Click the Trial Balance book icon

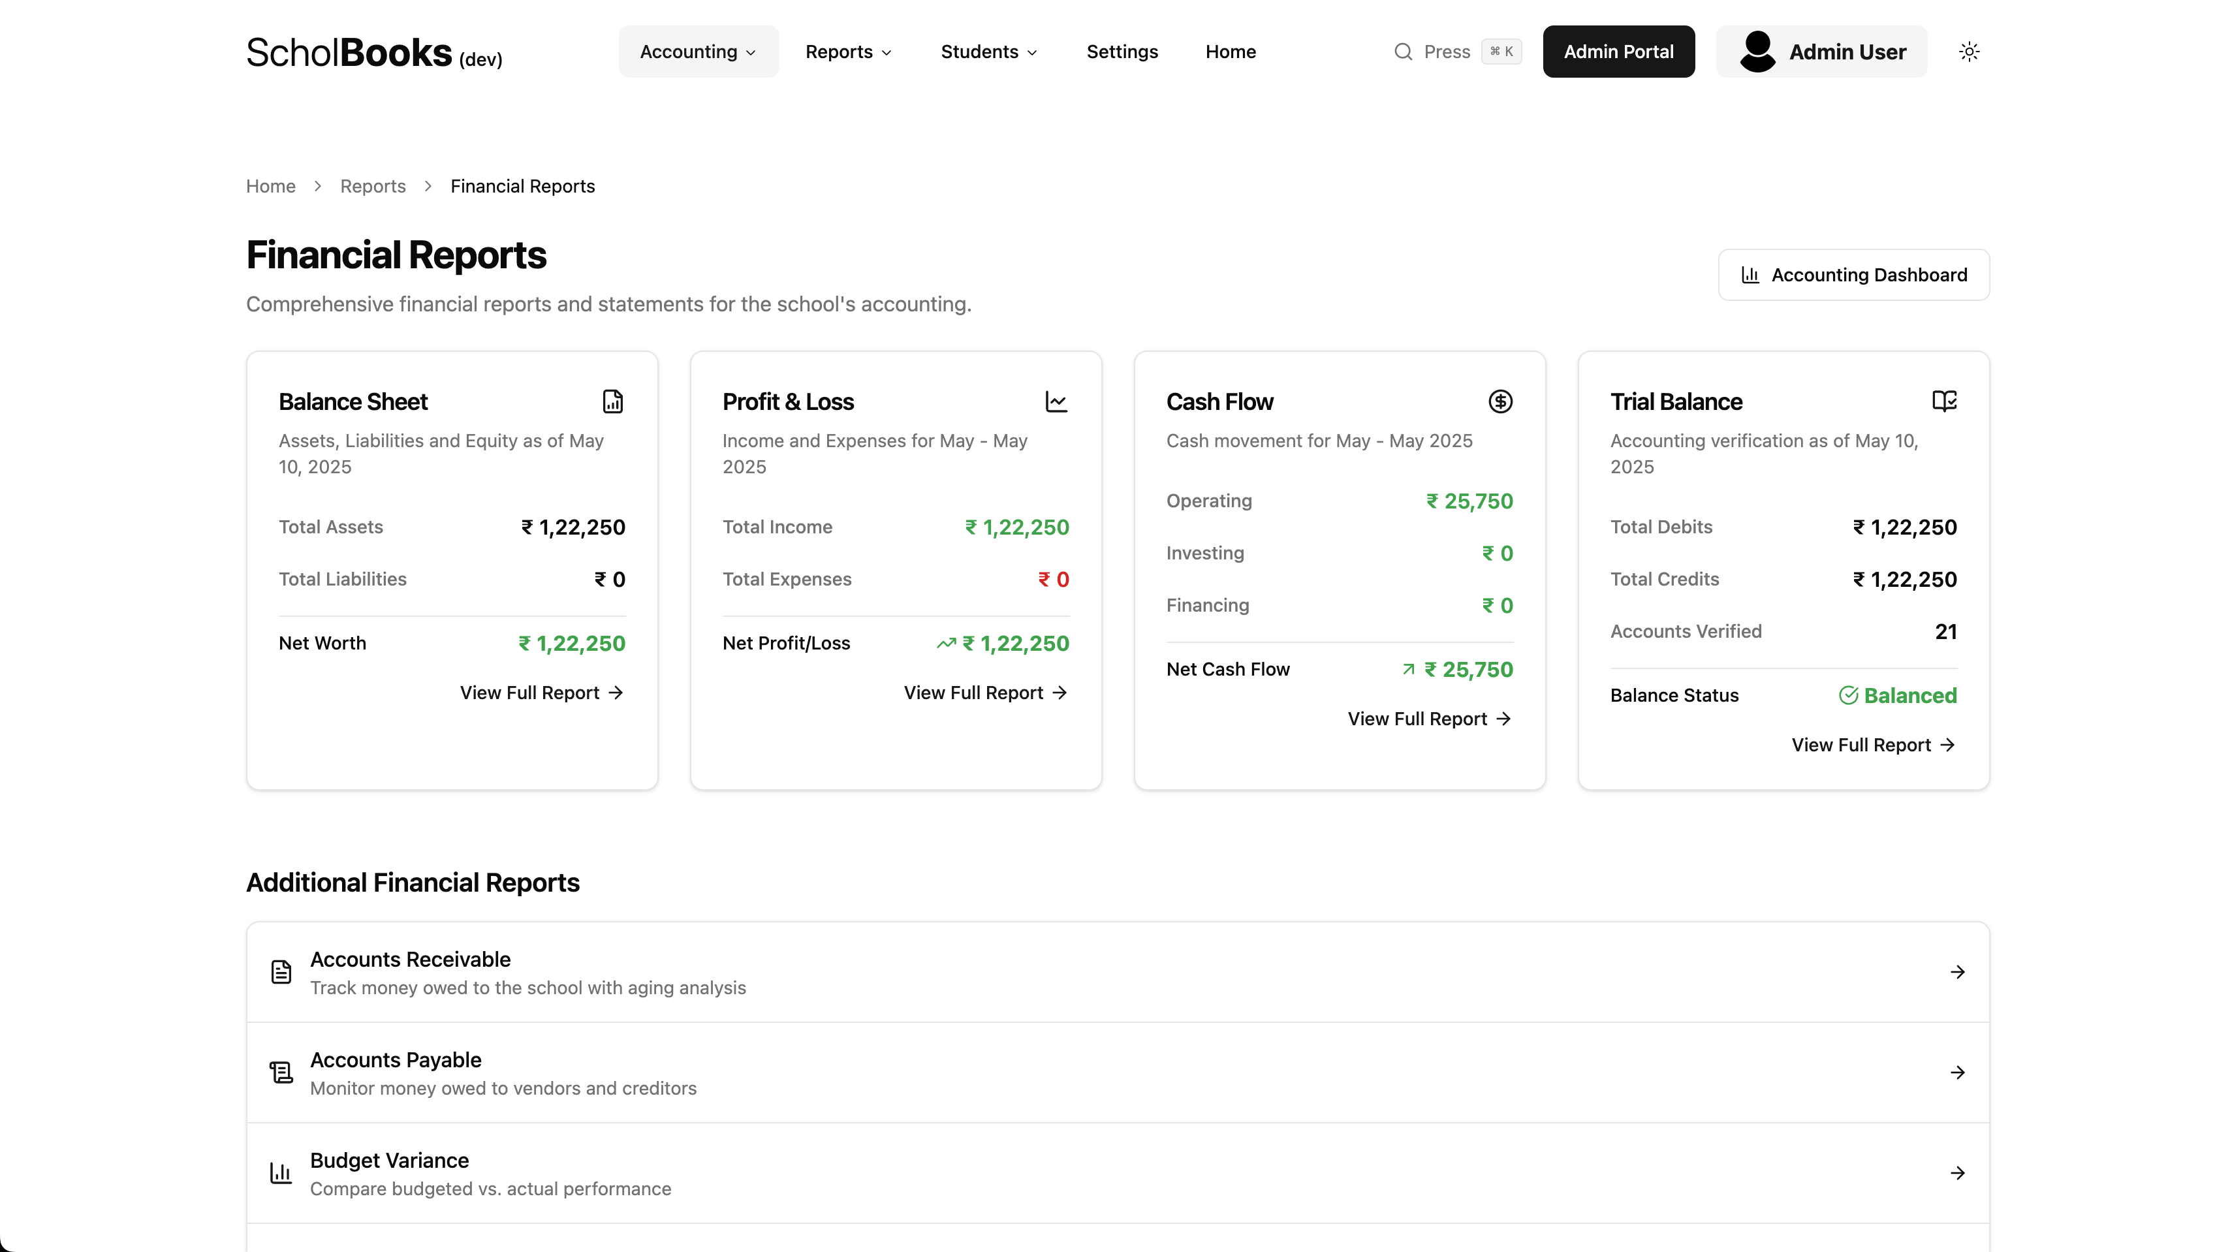tap(1944, 401)
